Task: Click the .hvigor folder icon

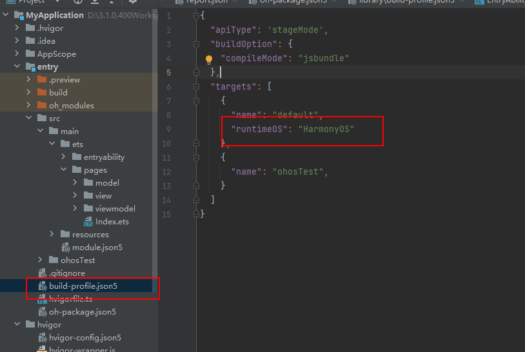Action: pyautogui.click(x=30, y=28)
